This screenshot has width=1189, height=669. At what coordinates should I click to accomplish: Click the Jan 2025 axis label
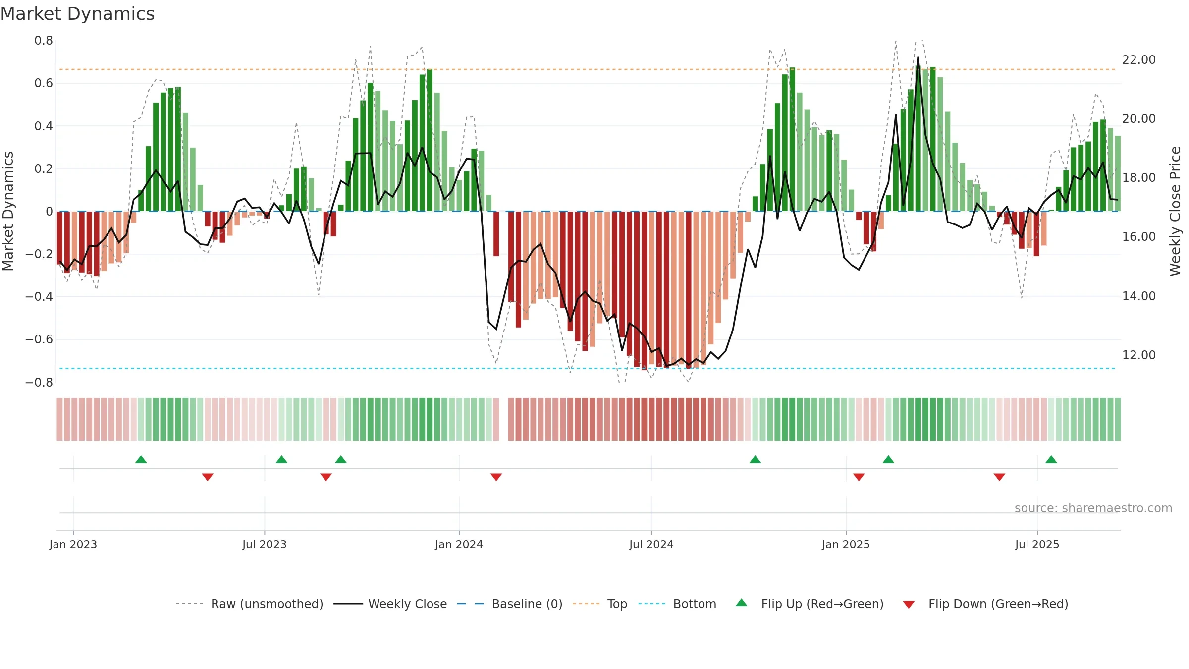[x=846, y=544]
